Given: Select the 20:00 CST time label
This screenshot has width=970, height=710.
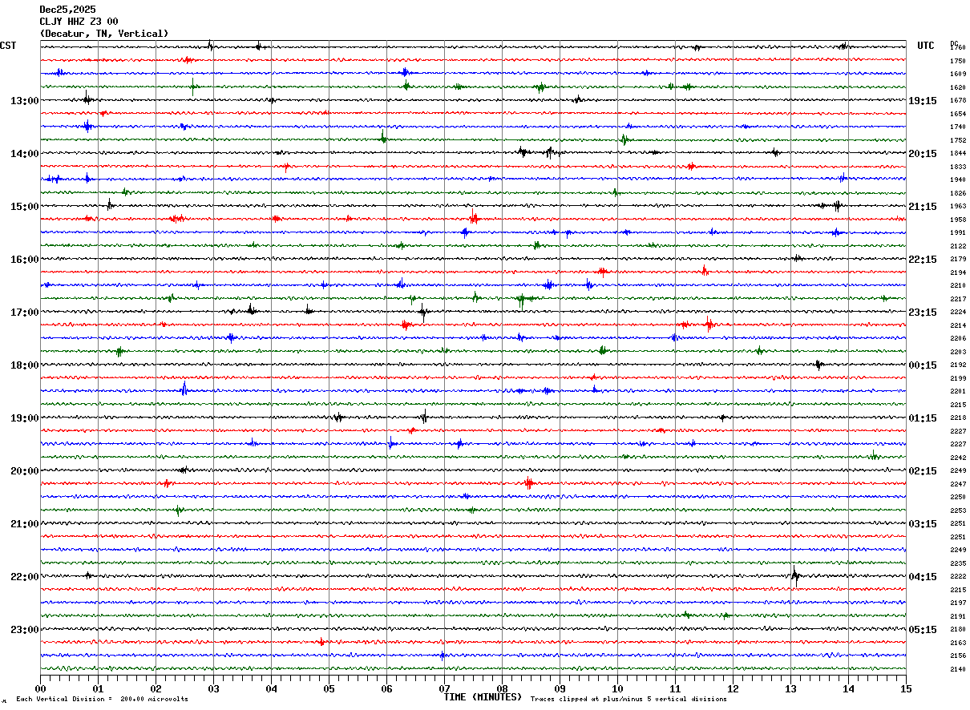Looking at the screenshot, I should (x=25, y=471).
